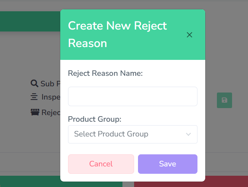Click the Reject Reason Name label
The width and height of the screenshot is (248, 187).
[105, 73]
